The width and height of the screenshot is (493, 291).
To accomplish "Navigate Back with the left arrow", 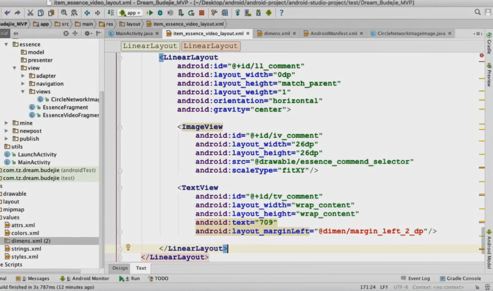I will [87, 13].
